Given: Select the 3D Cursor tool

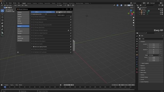Looking at the screenshot, I should click(x=2, y=14).
